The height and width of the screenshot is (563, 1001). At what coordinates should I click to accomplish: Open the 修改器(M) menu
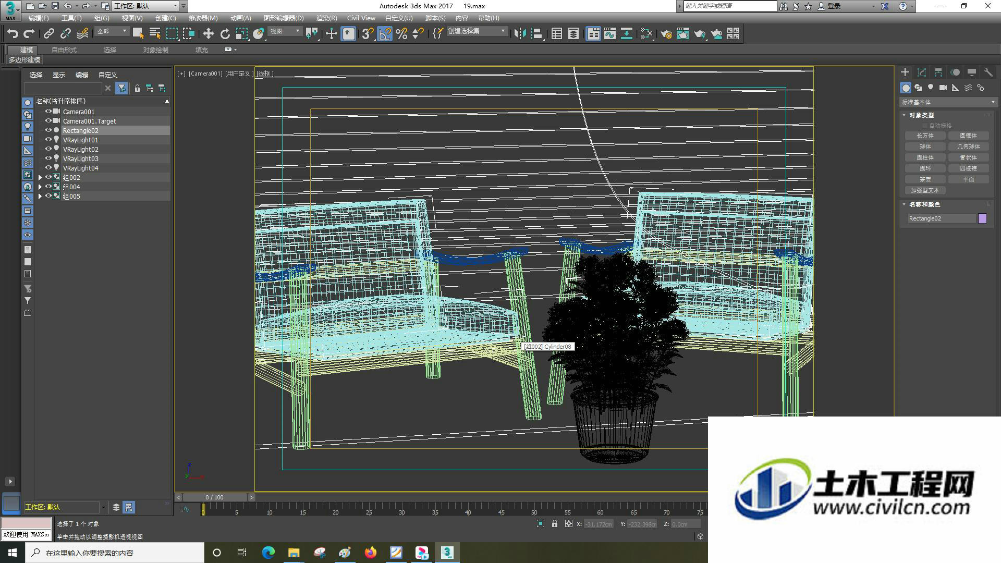203,18
